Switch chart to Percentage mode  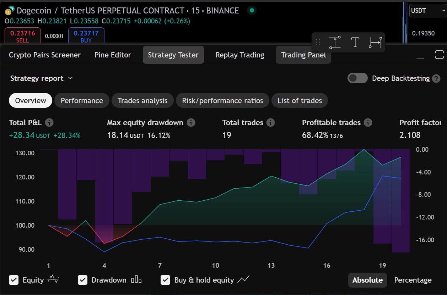pos(413,280)
